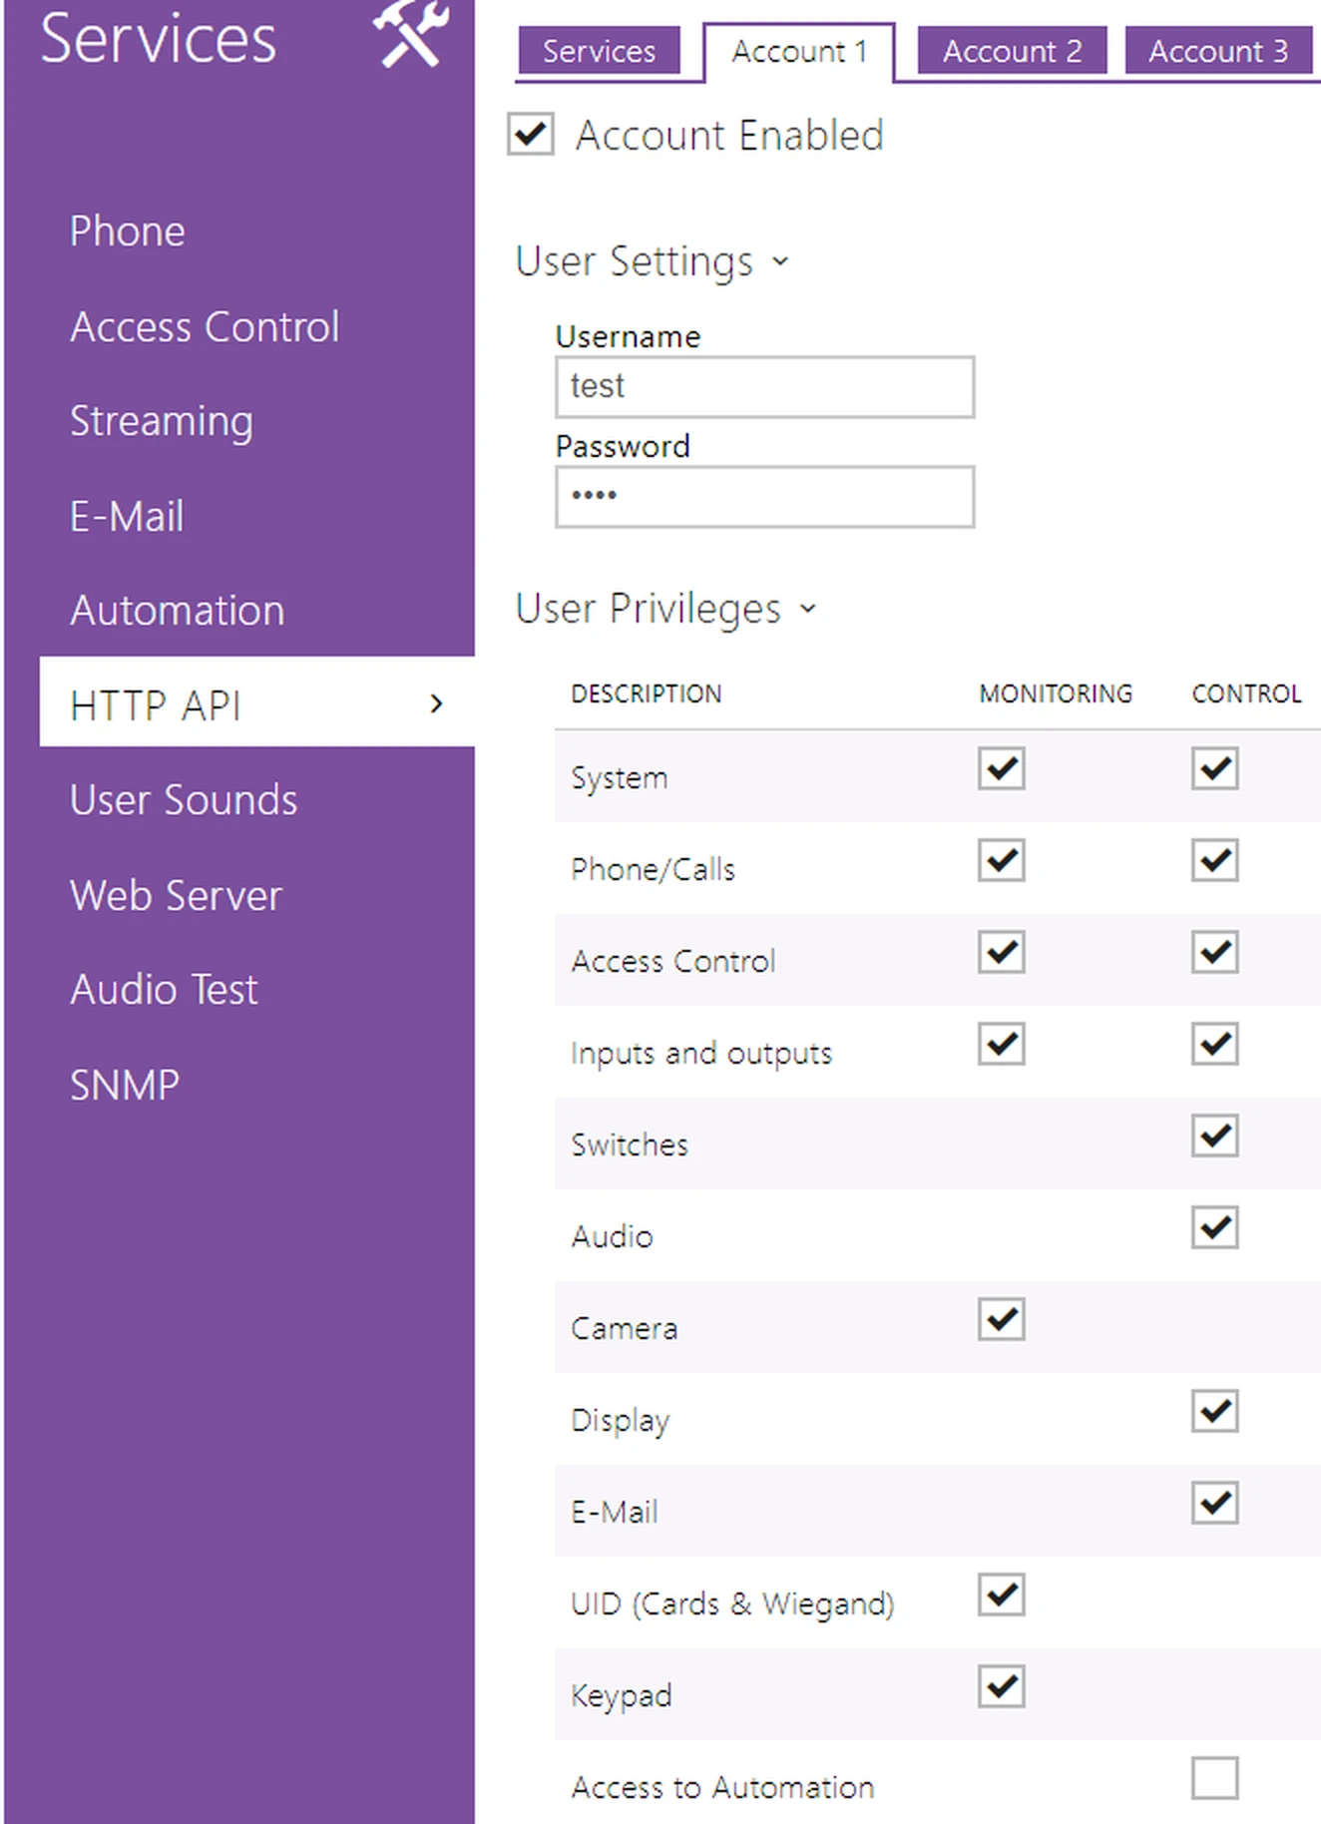Viewport: 1321px width, 1824px height.
Task: Uncheck Camera monitoring privilege
Action: (x=1002, y=1319)
